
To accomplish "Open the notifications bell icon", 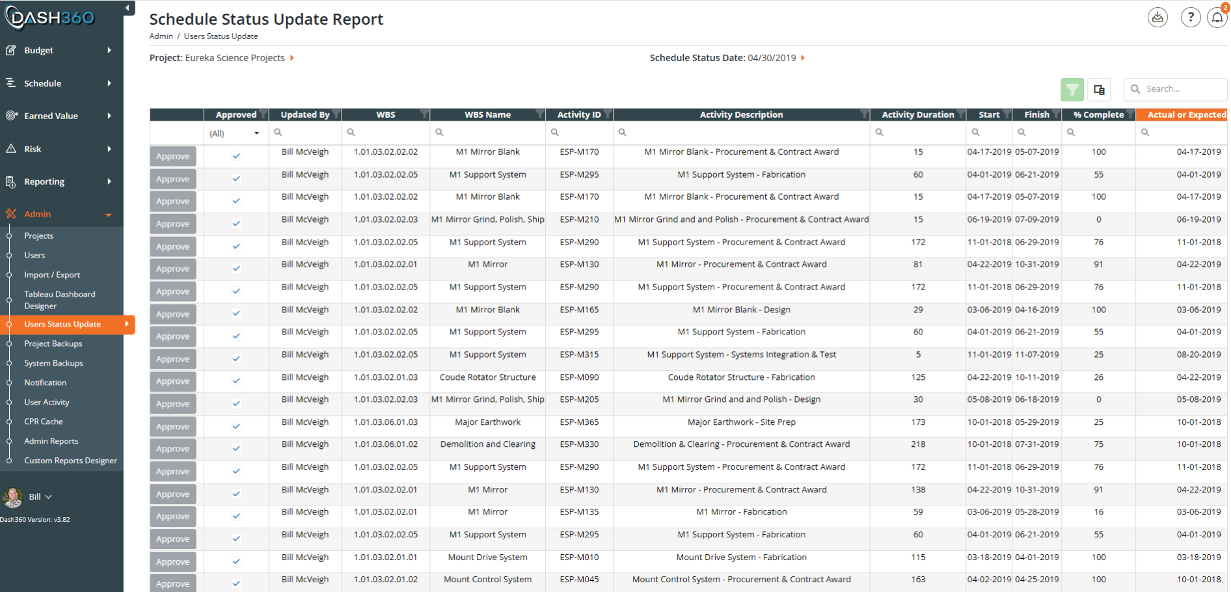I will (x=1217, y=18).
